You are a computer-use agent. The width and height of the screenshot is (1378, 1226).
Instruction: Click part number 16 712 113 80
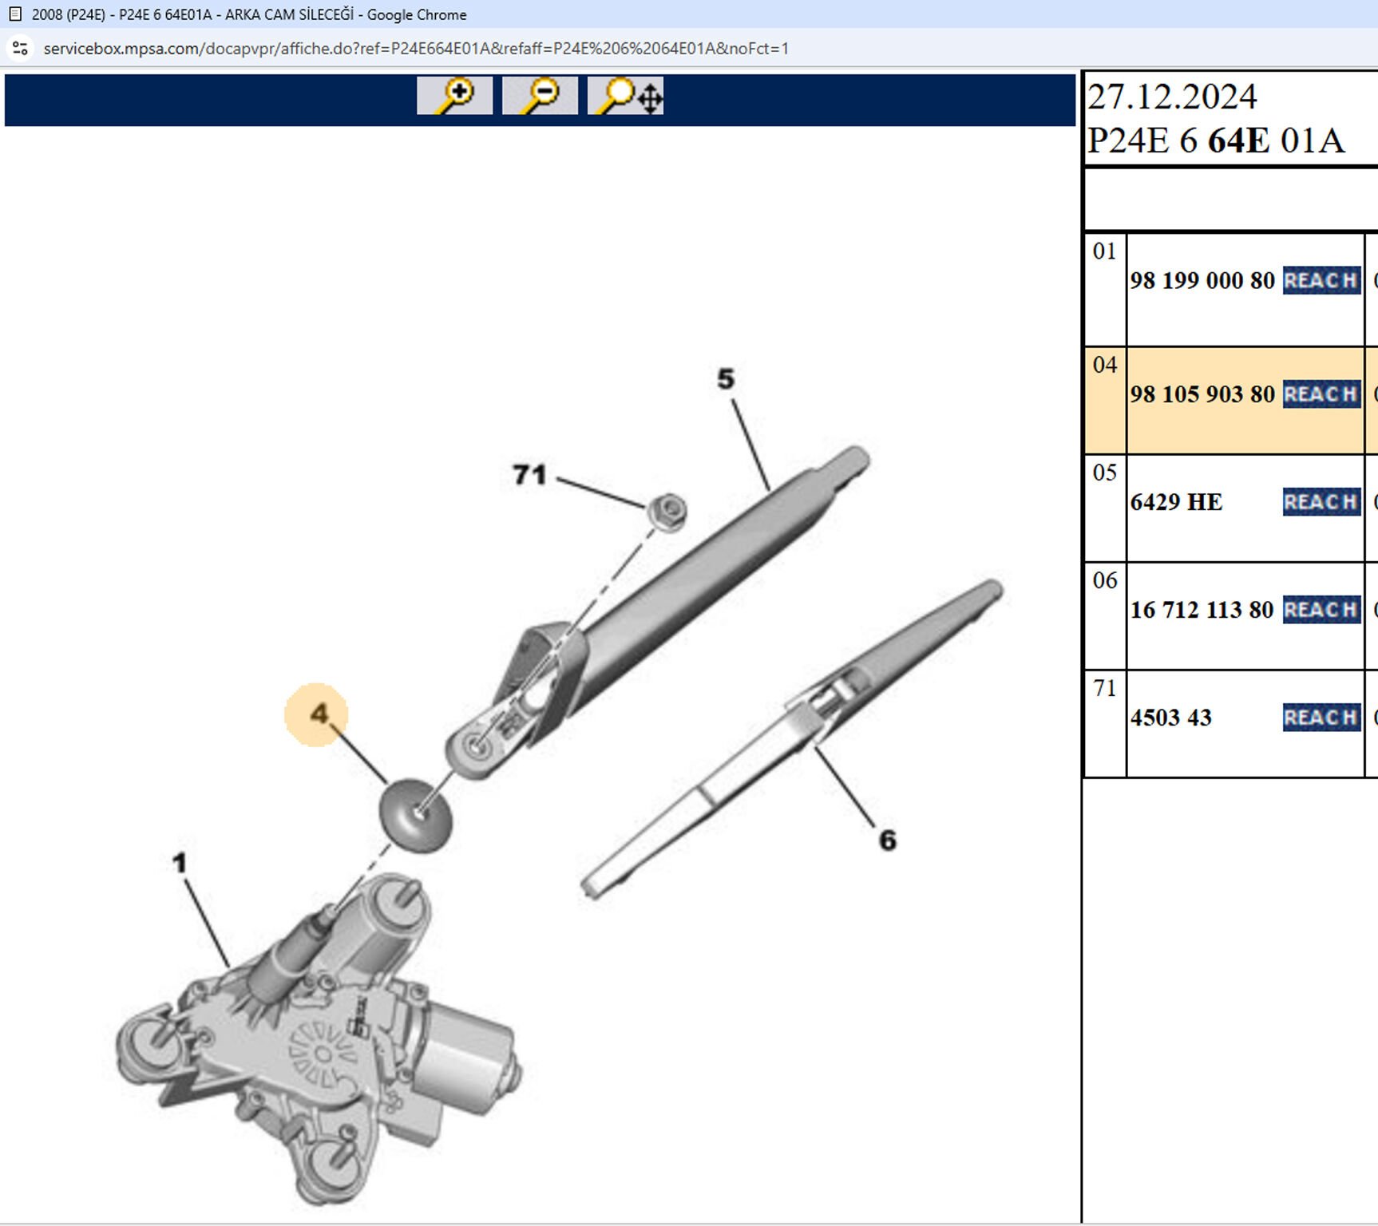(x=1202, y=610)
